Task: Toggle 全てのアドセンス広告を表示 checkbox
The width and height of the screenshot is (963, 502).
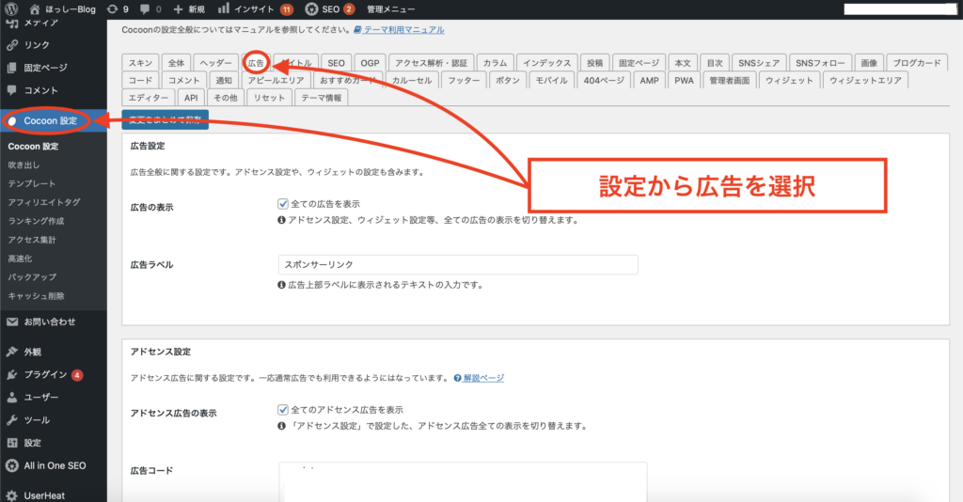Action: pyautogui.click(x=283, y=409)
